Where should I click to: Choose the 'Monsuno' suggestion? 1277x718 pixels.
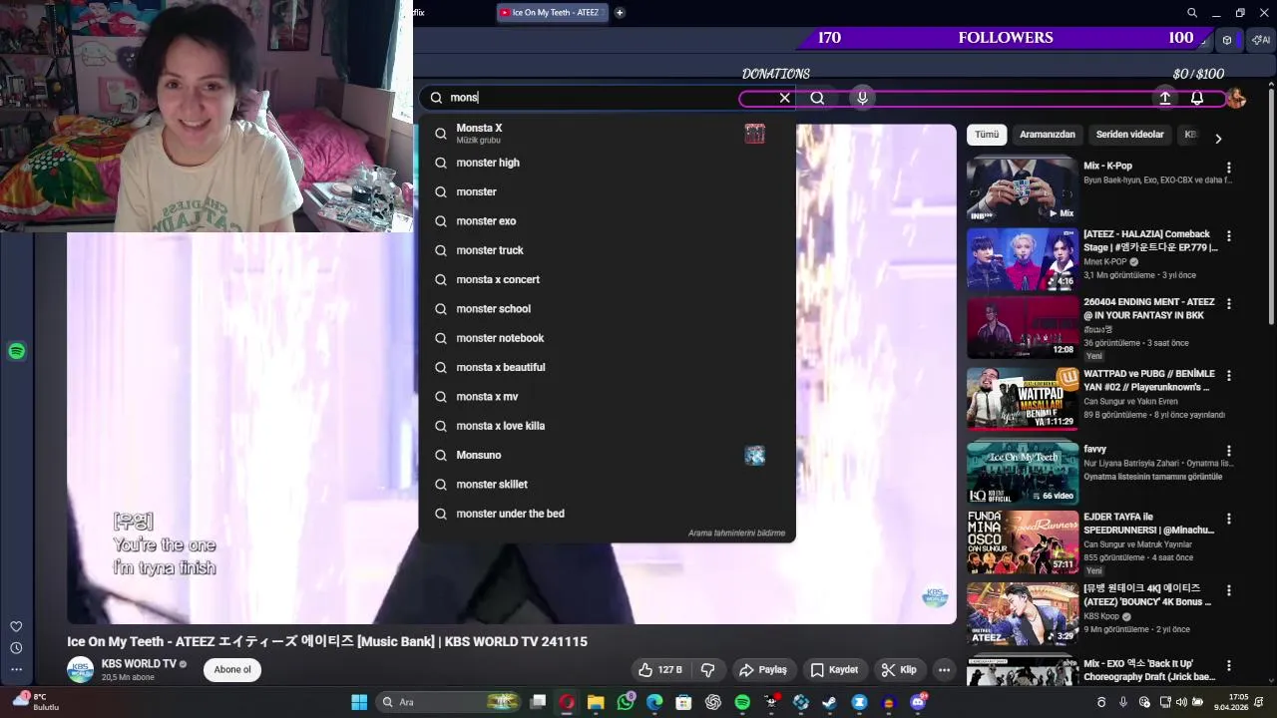tap(607, 455)
